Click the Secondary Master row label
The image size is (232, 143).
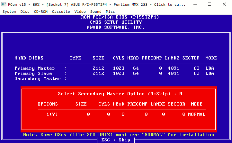38,78
